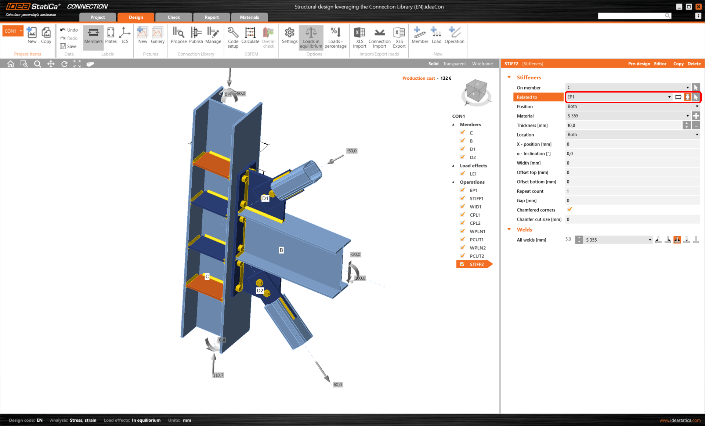Collapse the Operations tree group
Viewport: 705px width, 426px height.
tap(453, 182)
